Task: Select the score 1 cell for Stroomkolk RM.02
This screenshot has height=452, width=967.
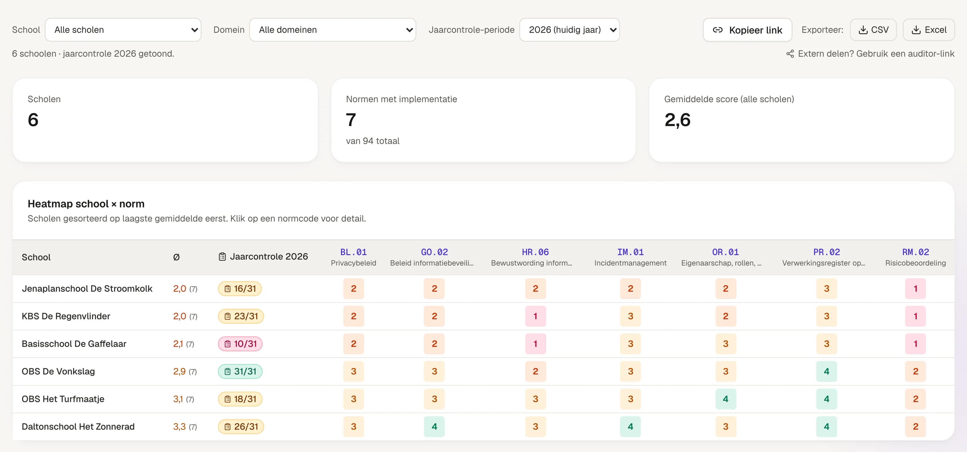Action: (x=915, y=289)
